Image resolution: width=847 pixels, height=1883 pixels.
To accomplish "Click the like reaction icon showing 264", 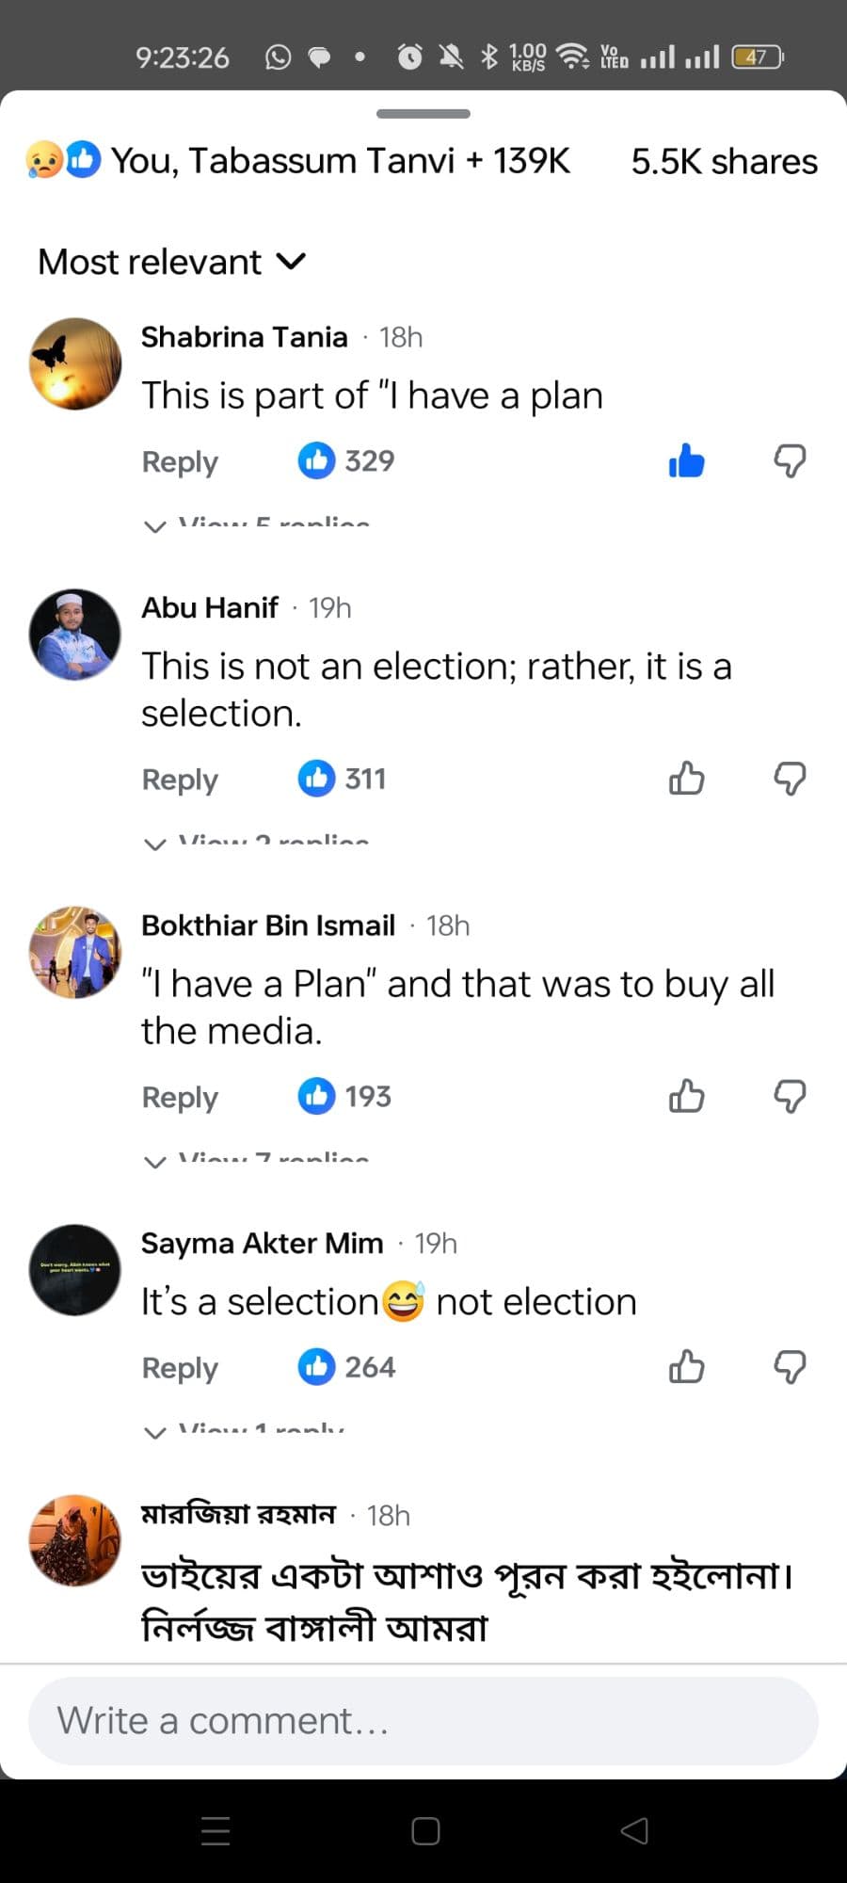I will click(318, 1367).
